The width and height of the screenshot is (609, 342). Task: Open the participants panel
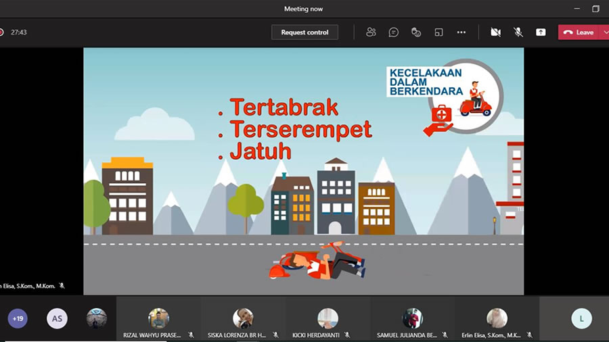(x=371, y=32)
